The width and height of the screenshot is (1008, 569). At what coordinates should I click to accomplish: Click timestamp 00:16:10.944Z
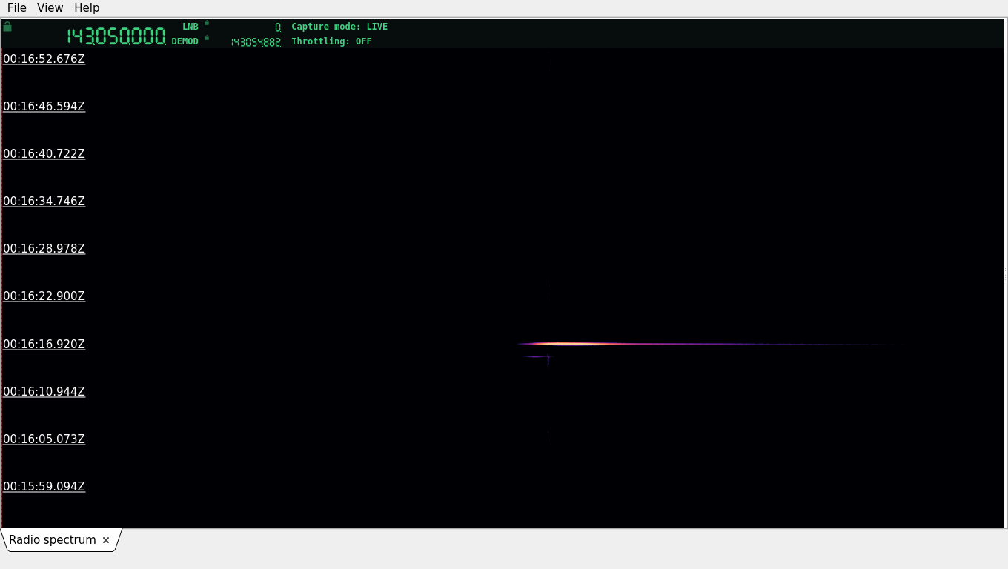click(x=44, y=392)
